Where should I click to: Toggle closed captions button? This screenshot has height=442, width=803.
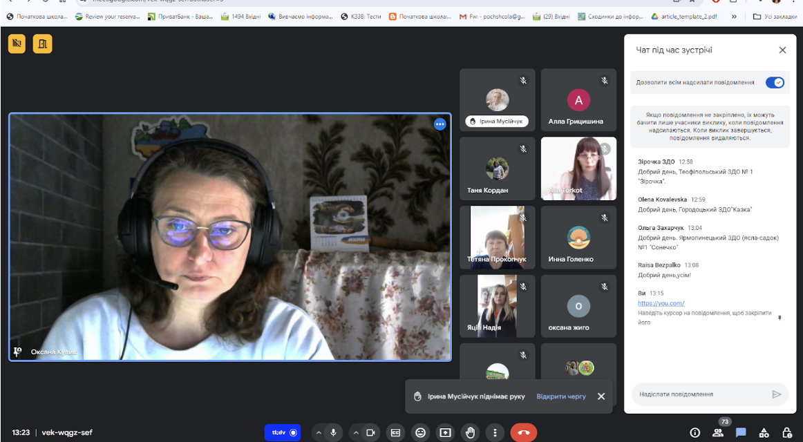[x=395, y=432]
